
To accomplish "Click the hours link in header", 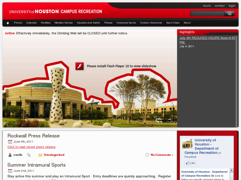I will (x=207, y=6).
